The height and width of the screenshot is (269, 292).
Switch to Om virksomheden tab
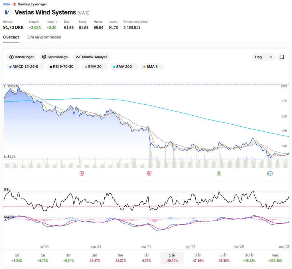[44, 37]
